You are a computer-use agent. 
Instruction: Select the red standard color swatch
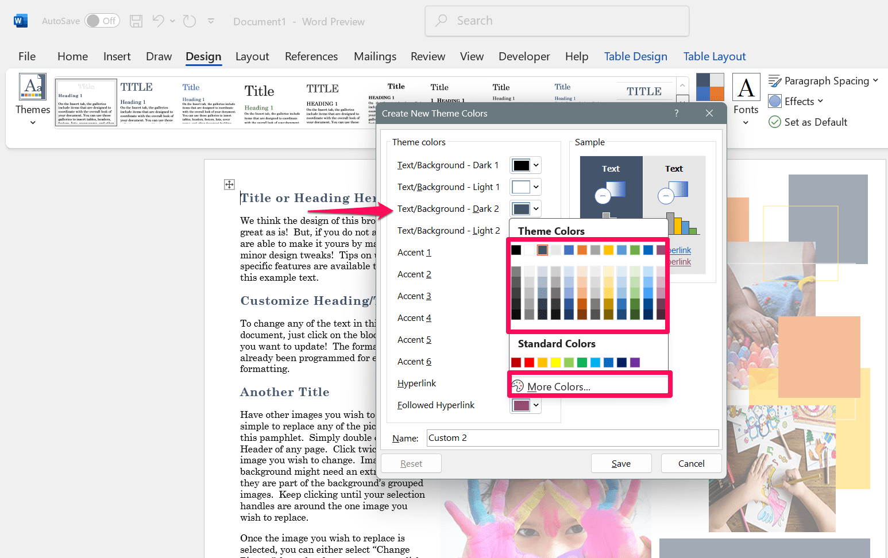click(x=529, y=362)
